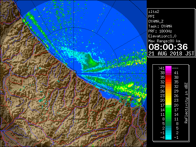Click the radar origin where crosshair lines meet
The width and height of the screenshot is (196, 147).
(74, 73)
